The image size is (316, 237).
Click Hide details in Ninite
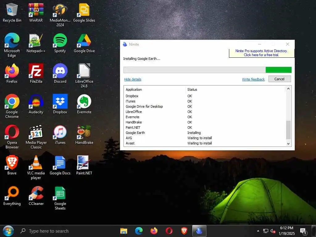point(133,79)
